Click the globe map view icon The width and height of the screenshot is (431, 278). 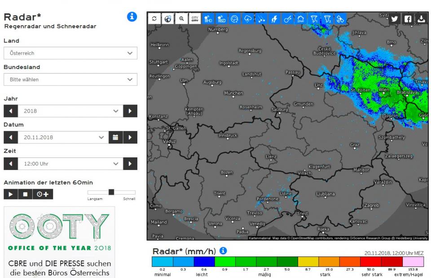[167, 19]
